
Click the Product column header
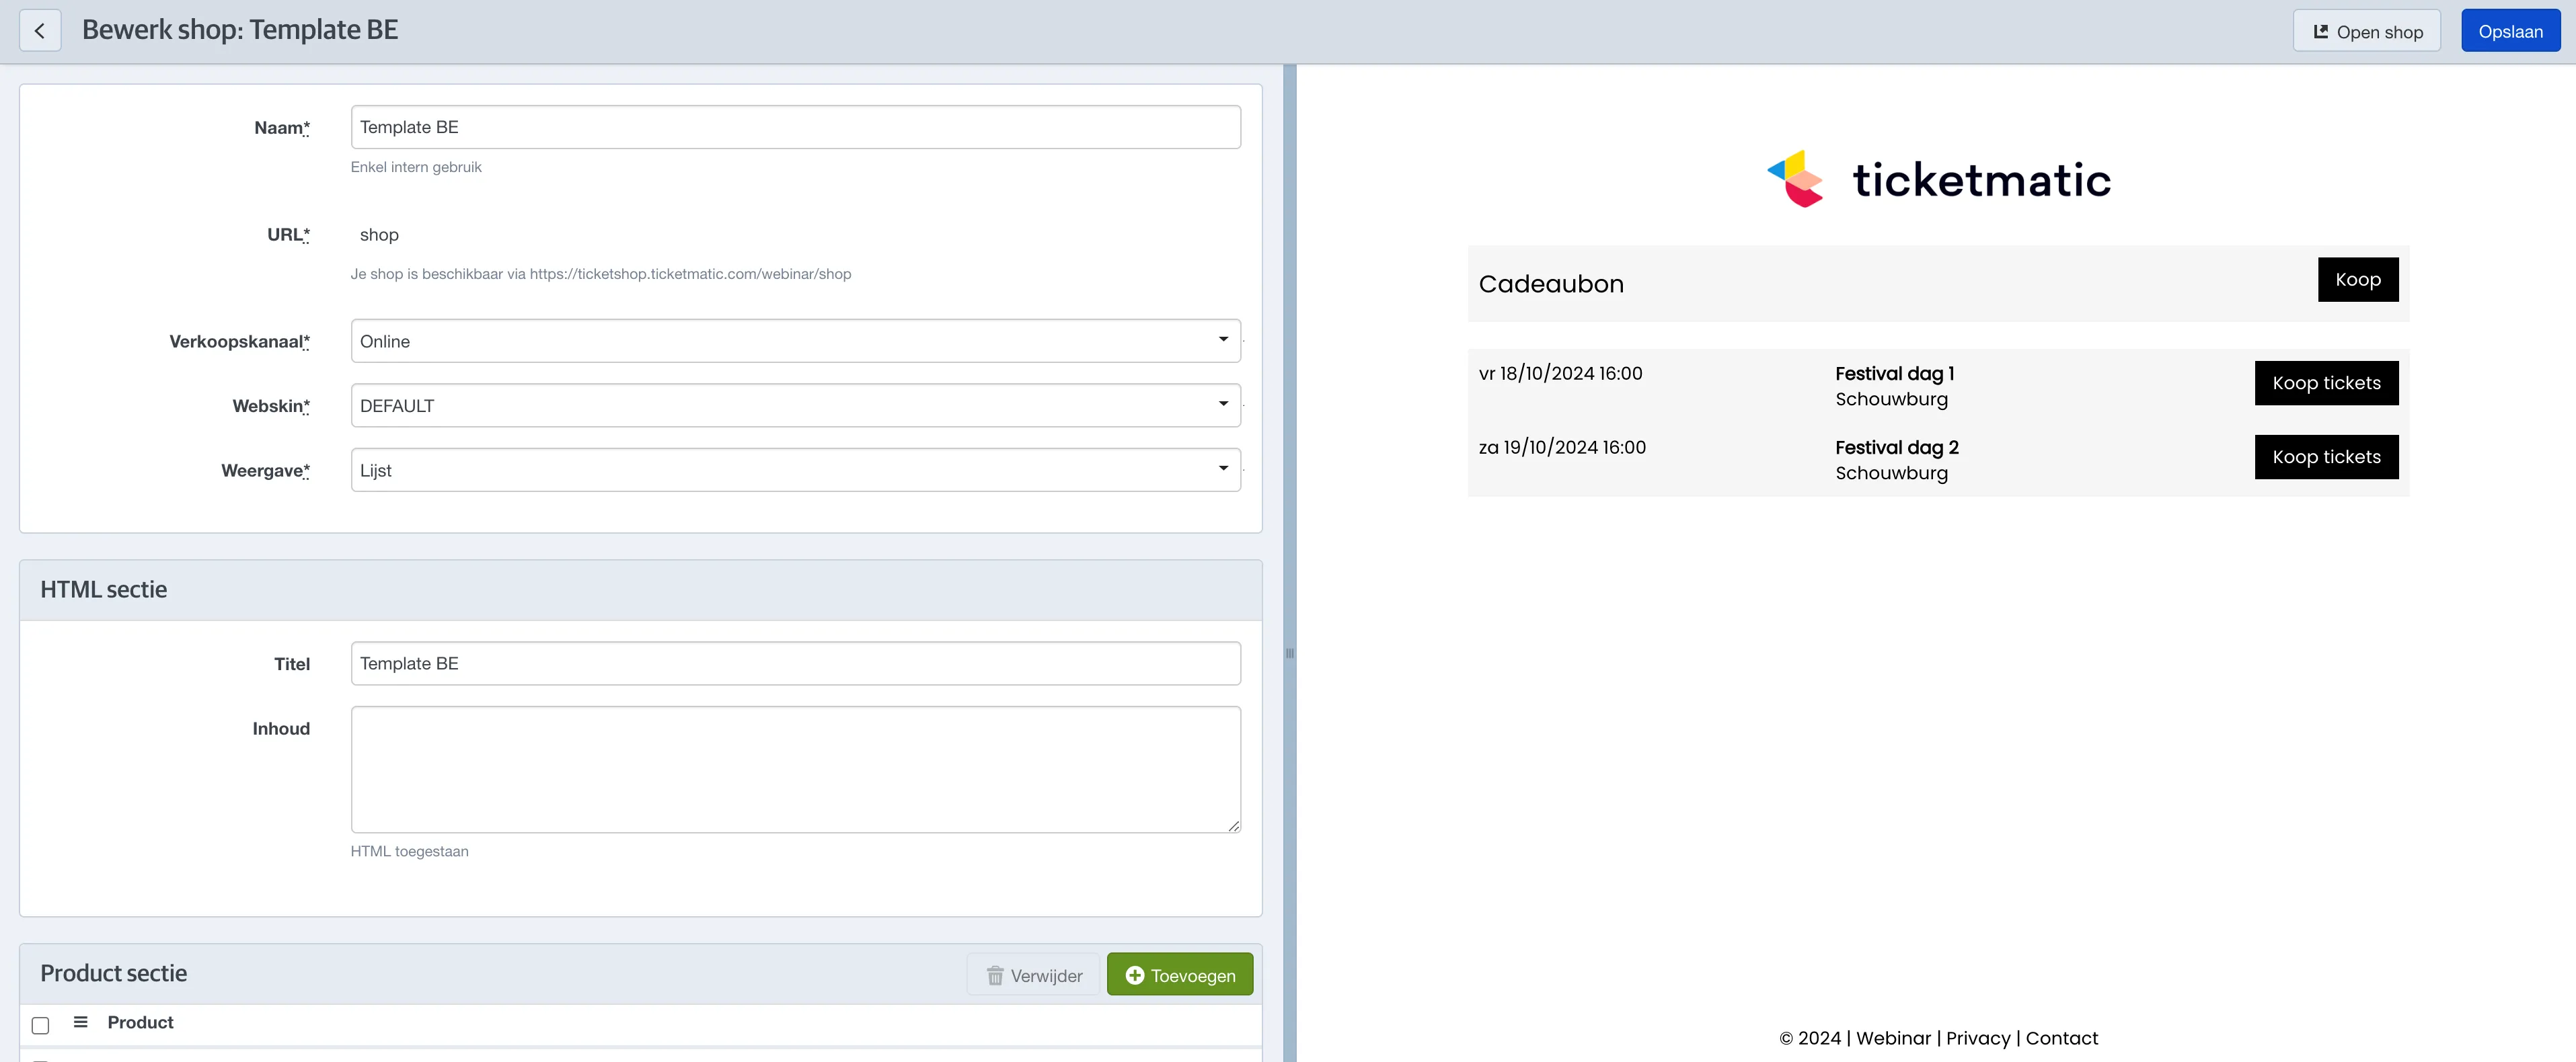[x=140, y=1022]
